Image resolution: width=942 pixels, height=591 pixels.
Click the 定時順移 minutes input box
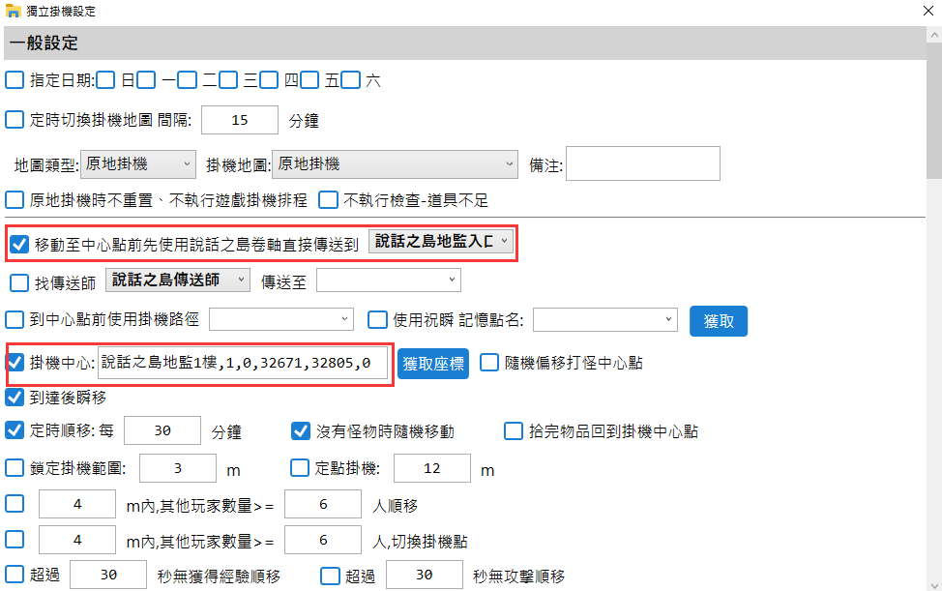pyautogui.click(x=162, y=430)
